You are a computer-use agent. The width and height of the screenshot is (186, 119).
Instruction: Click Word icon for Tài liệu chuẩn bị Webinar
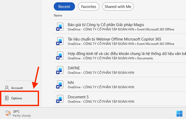pyautogui.click(x=60, y=41)
